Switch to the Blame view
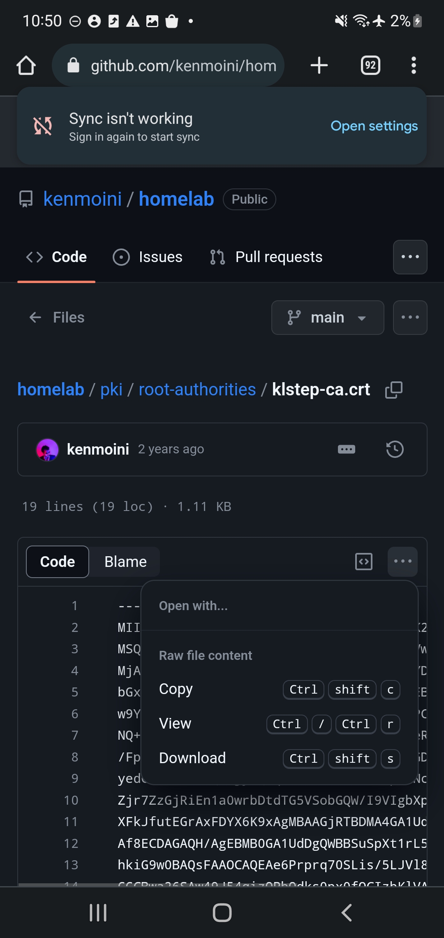Screen dimensions: 444x938 pos(125,562)
